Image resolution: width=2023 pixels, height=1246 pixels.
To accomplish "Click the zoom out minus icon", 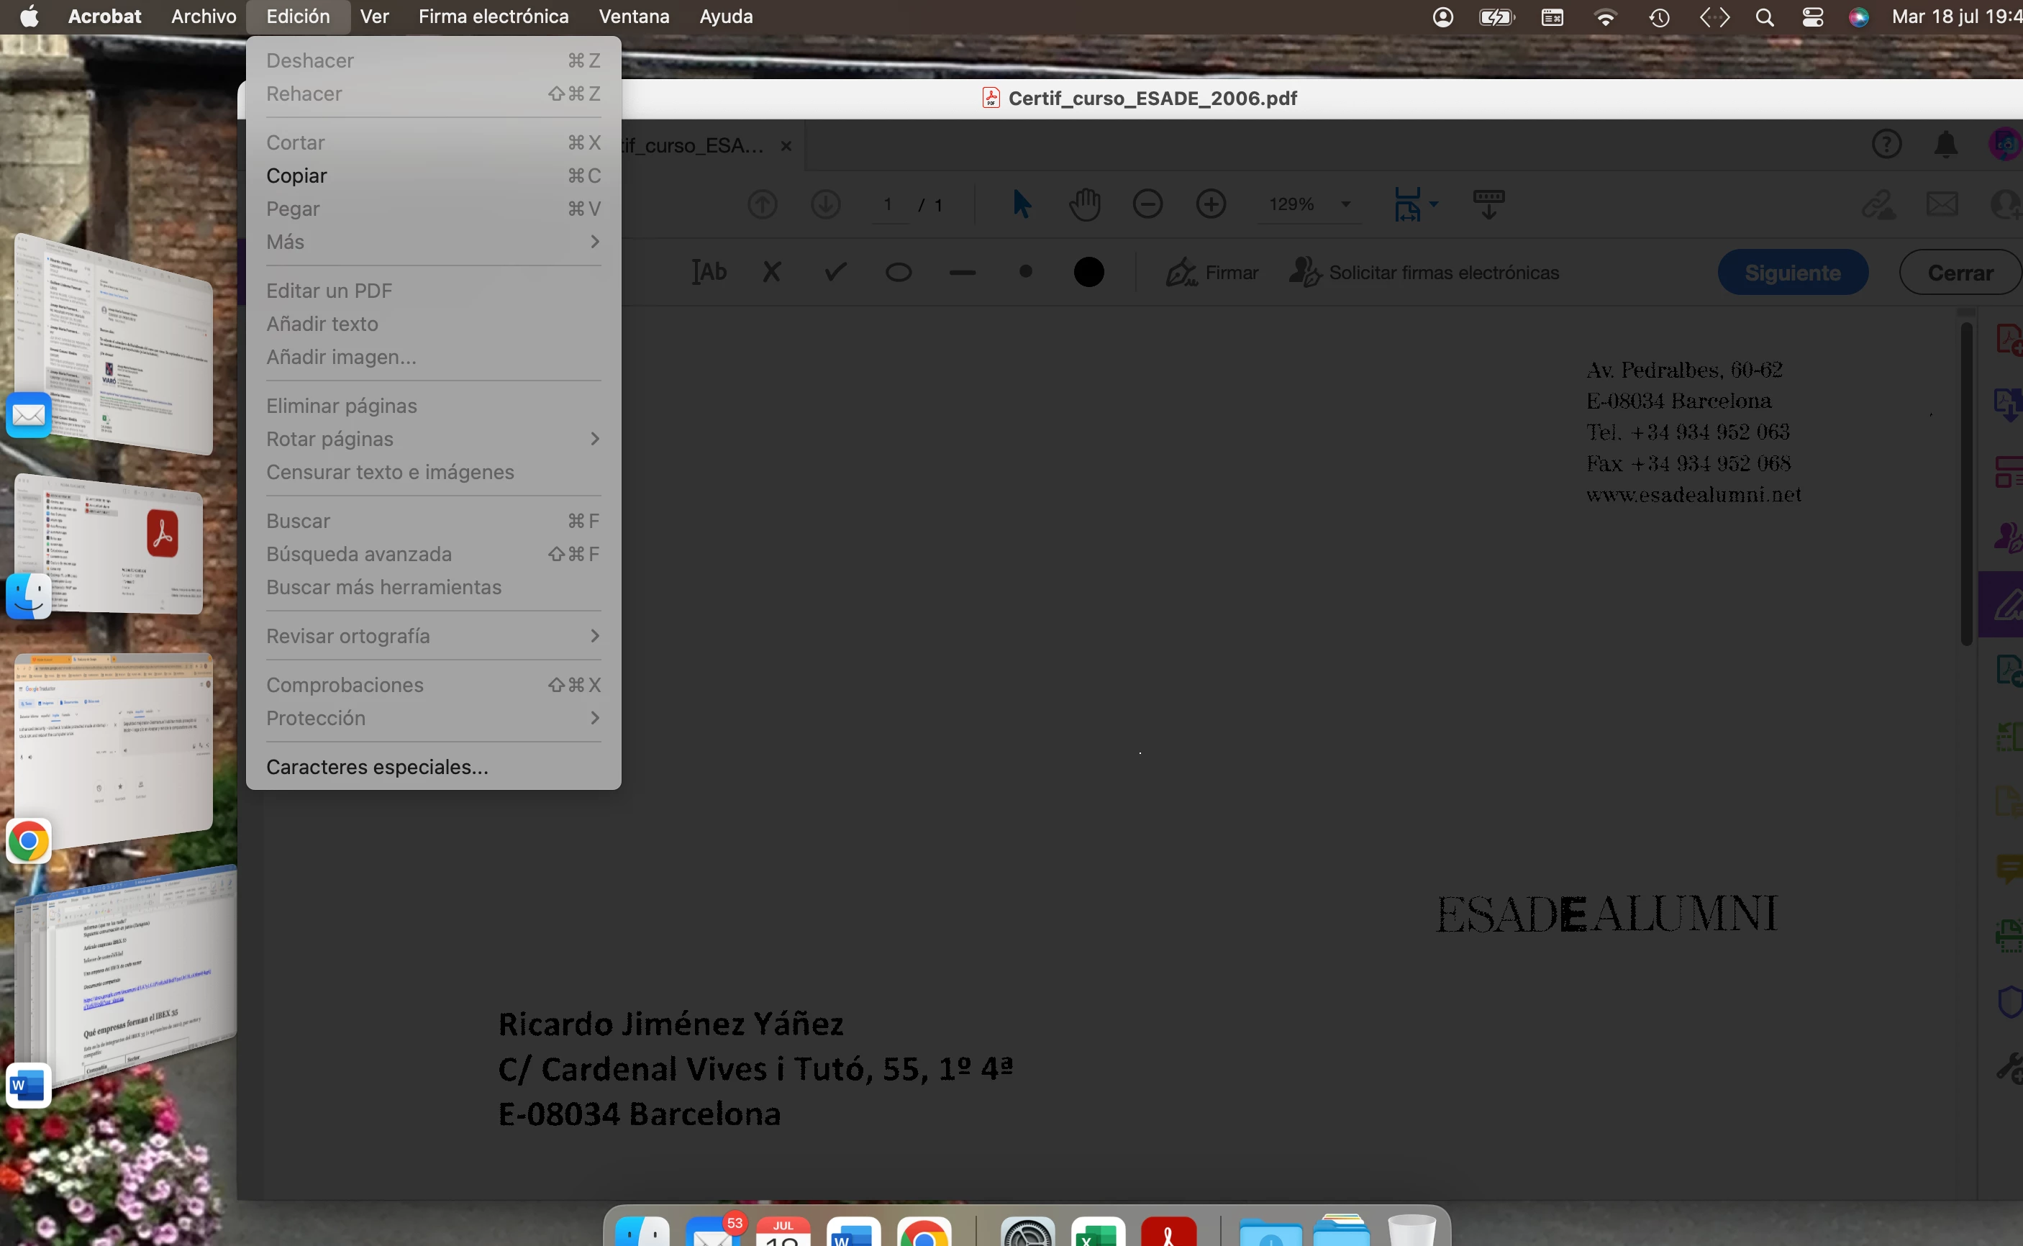I will click(x=1147, y=204).
